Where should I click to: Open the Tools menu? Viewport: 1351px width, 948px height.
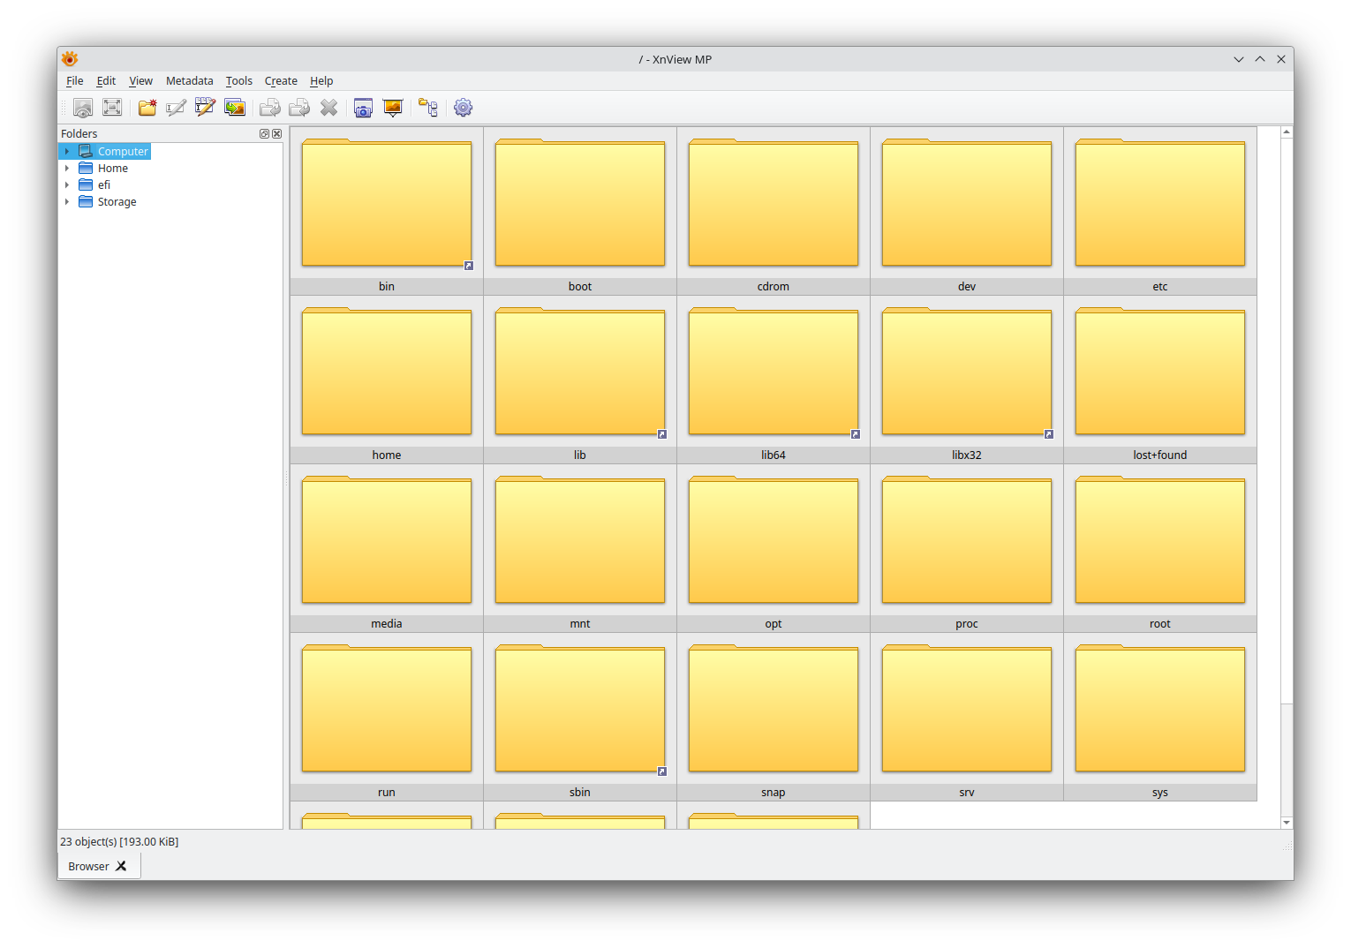pyautogui.click(x=238, y=81)
